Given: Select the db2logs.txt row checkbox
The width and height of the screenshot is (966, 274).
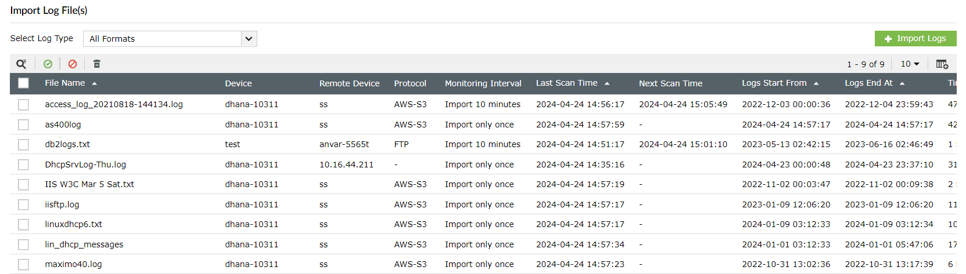Looking at the screenshot, I should (x=23, y=144).
